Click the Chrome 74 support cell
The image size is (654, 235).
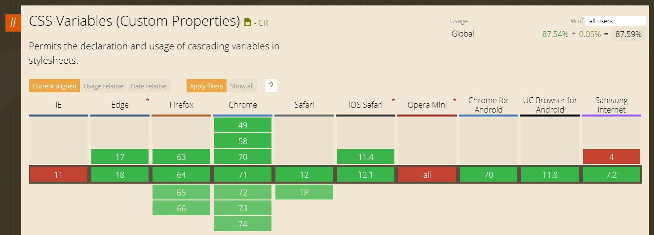click(x=243, y=224)
